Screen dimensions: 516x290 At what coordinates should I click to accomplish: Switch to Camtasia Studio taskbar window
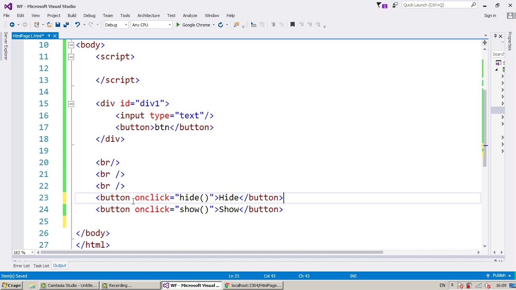click(69, 286)
